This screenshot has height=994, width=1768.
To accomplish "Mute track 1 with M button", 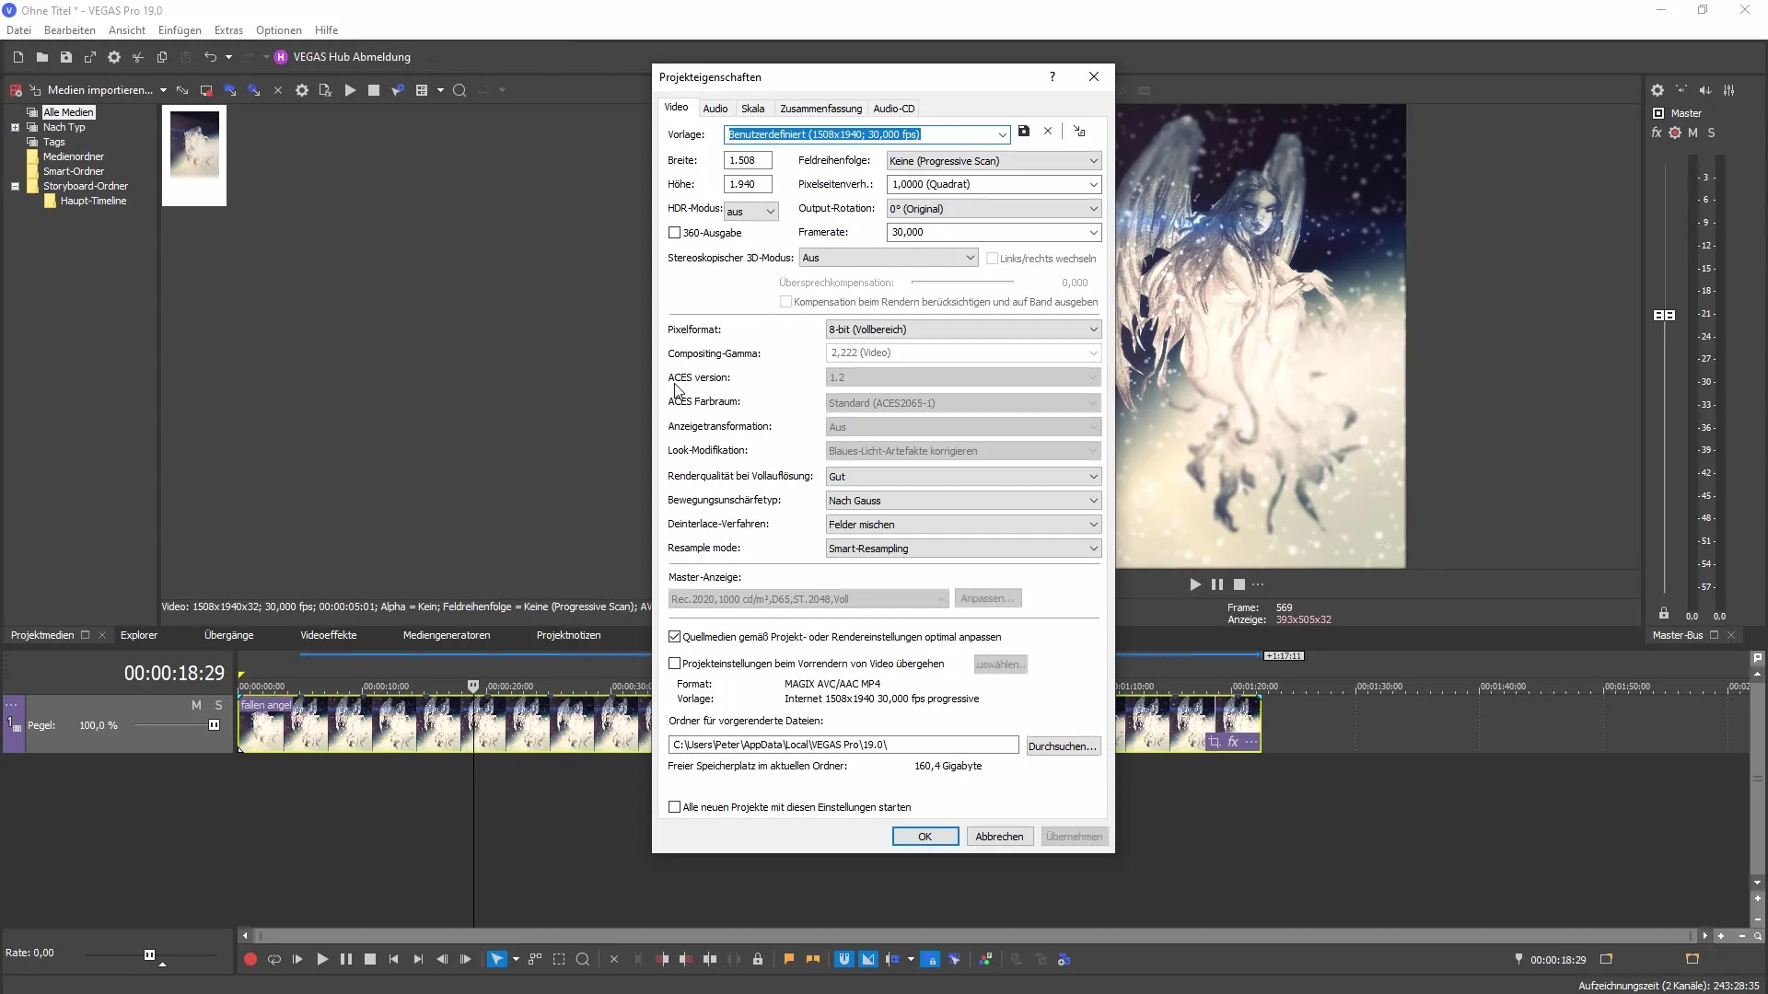I will click(x=196, y=705).
